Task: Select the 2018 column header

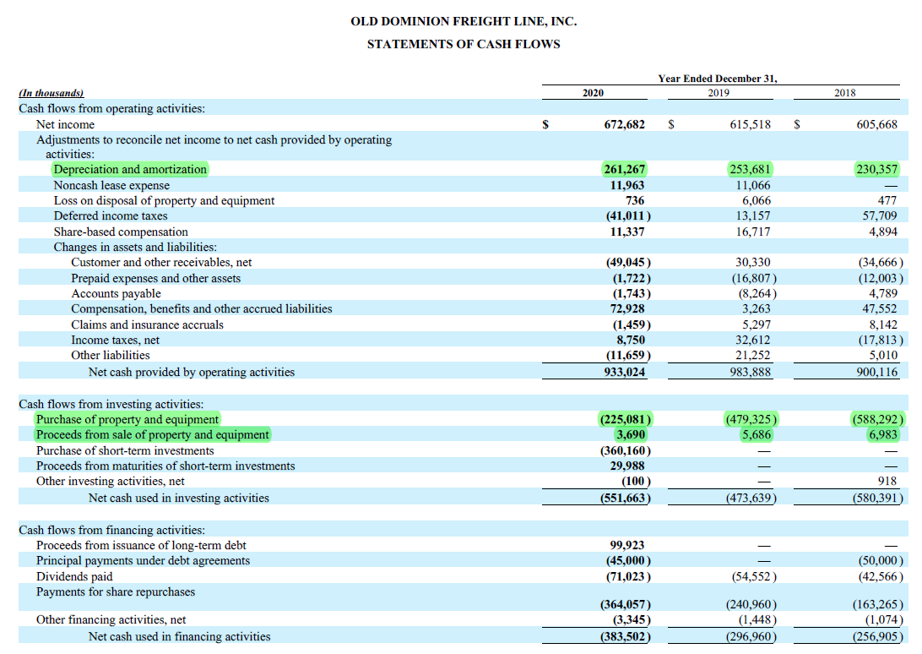Action: tap(845, 93)
